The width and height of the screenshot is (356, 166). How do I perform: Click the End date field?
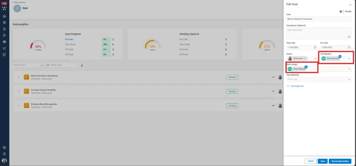click(x=335, y=48)
